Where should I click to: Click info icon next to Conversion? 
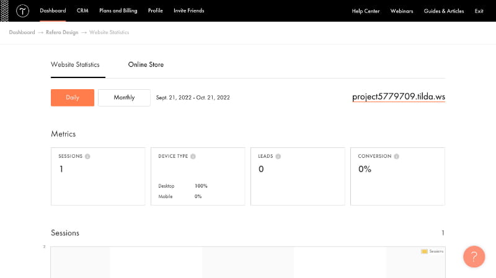pyautogui.click(x=397, y=157)
